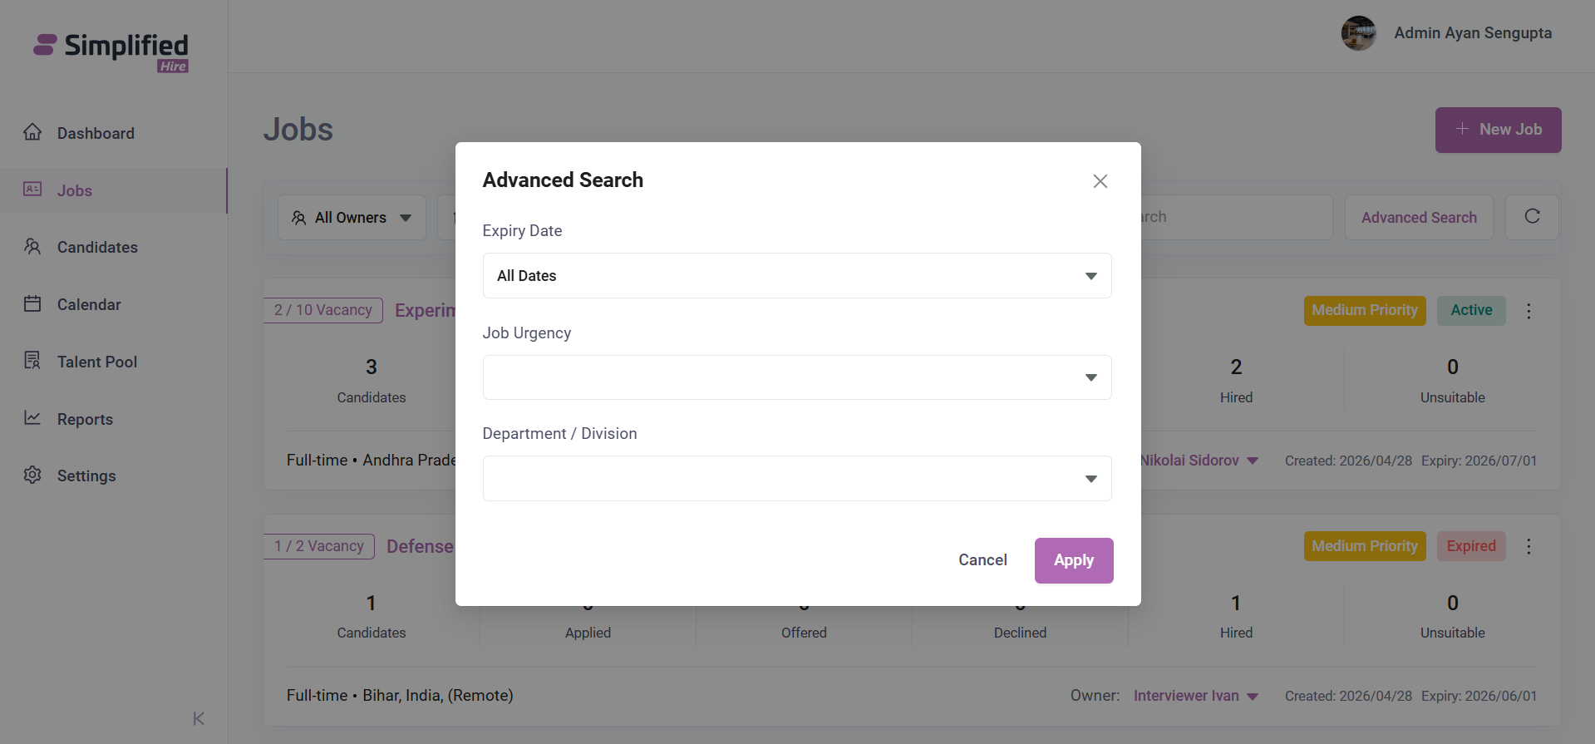The width and height of the screenshot is (1595, 744).
Task: Open the Department / Division dropdown
Action: [x=797, y=479]
